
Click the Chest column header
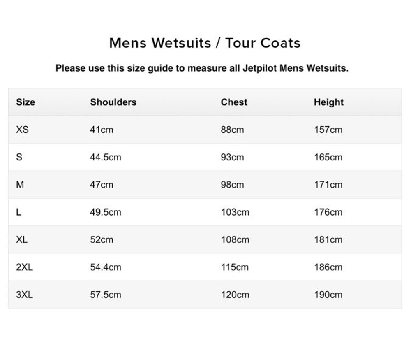click(234, 102)
